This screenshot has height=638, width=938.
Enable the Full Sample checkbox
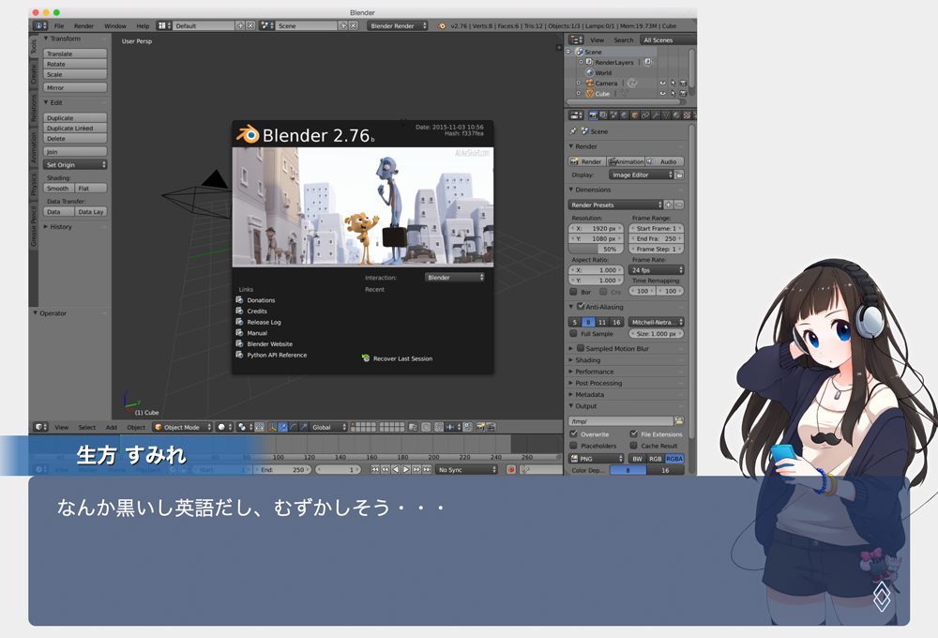(573, 333)
